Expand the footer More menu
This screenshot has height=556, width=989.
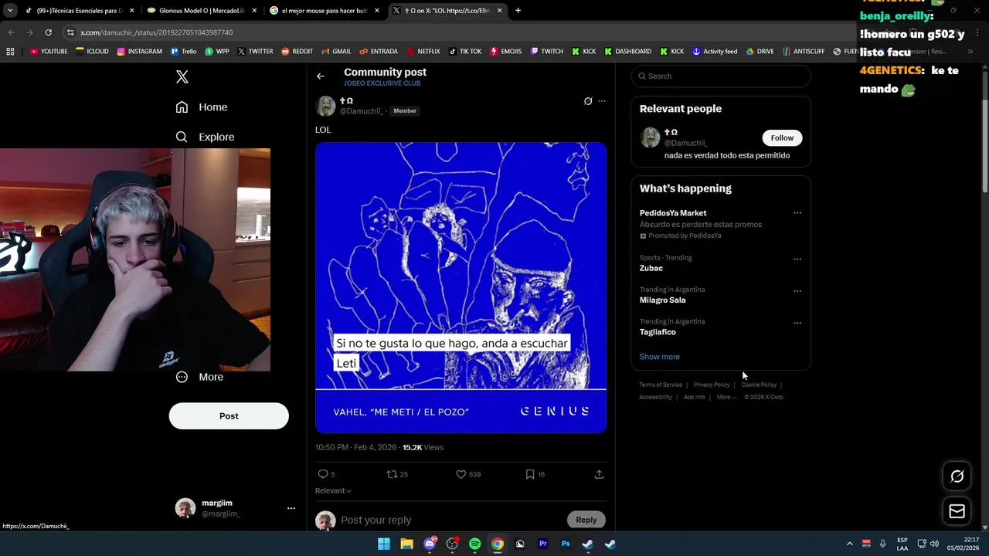[726, 397]
